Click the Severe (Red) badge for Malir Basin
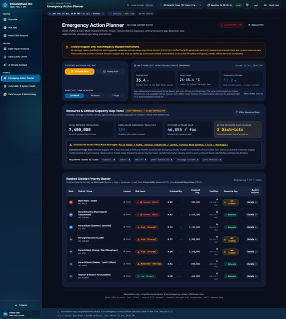 point(147,202)
